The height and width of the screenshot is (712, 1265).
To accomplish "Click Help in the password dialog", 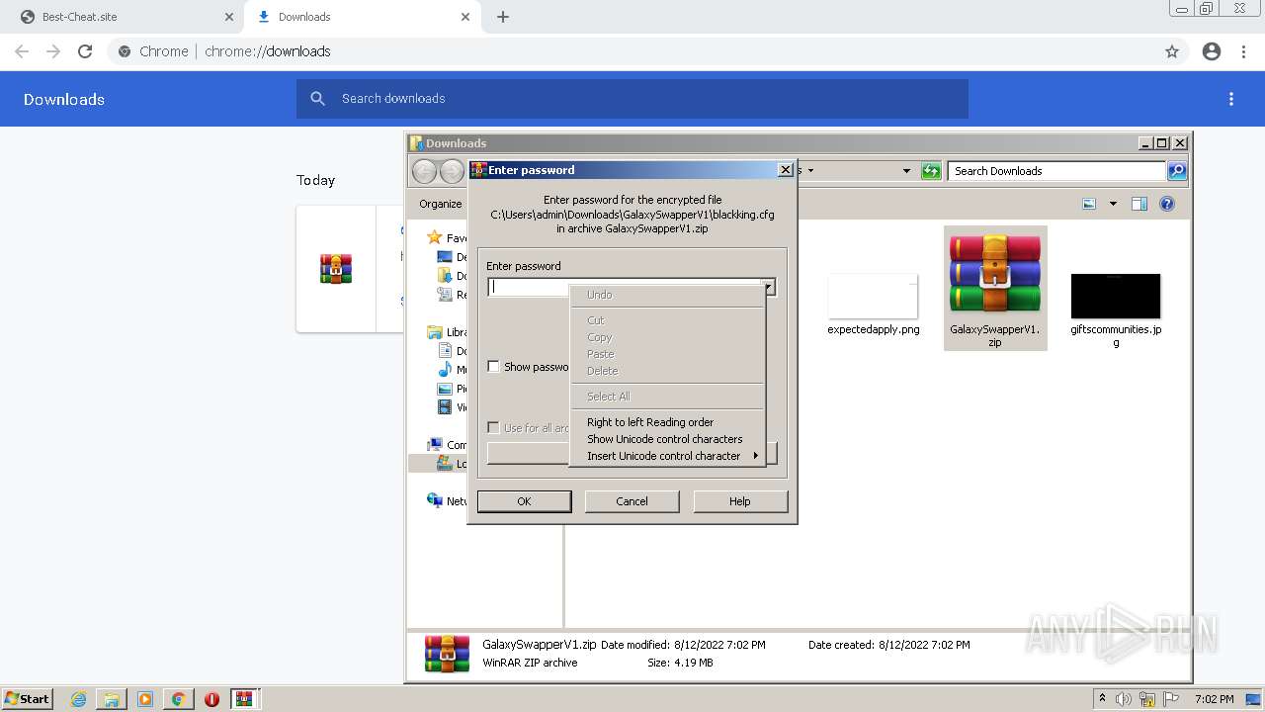I will point(740,501).
